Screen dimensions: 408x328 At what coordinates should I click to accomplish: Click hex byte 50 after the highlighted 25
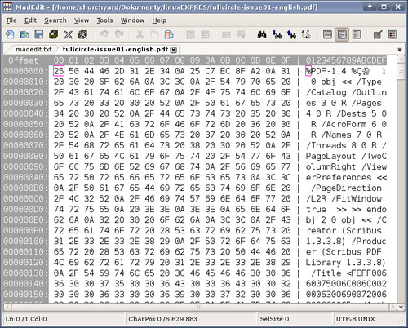(x=73, y=71)
